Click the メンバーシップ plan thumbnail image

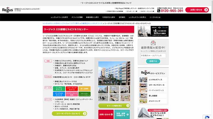(143, 101)
